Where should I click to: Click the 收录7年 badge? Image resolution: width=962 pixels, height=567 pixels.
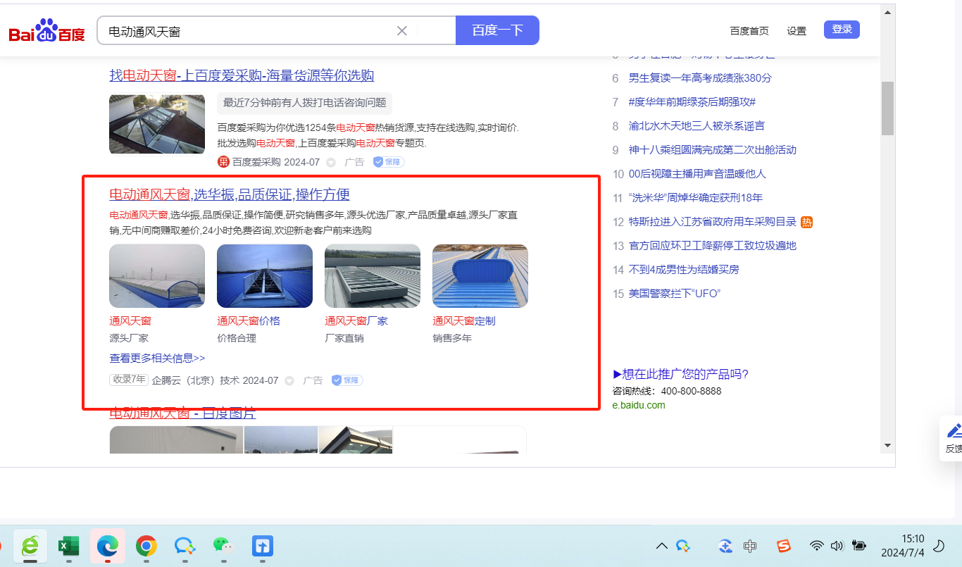point(129,380)
